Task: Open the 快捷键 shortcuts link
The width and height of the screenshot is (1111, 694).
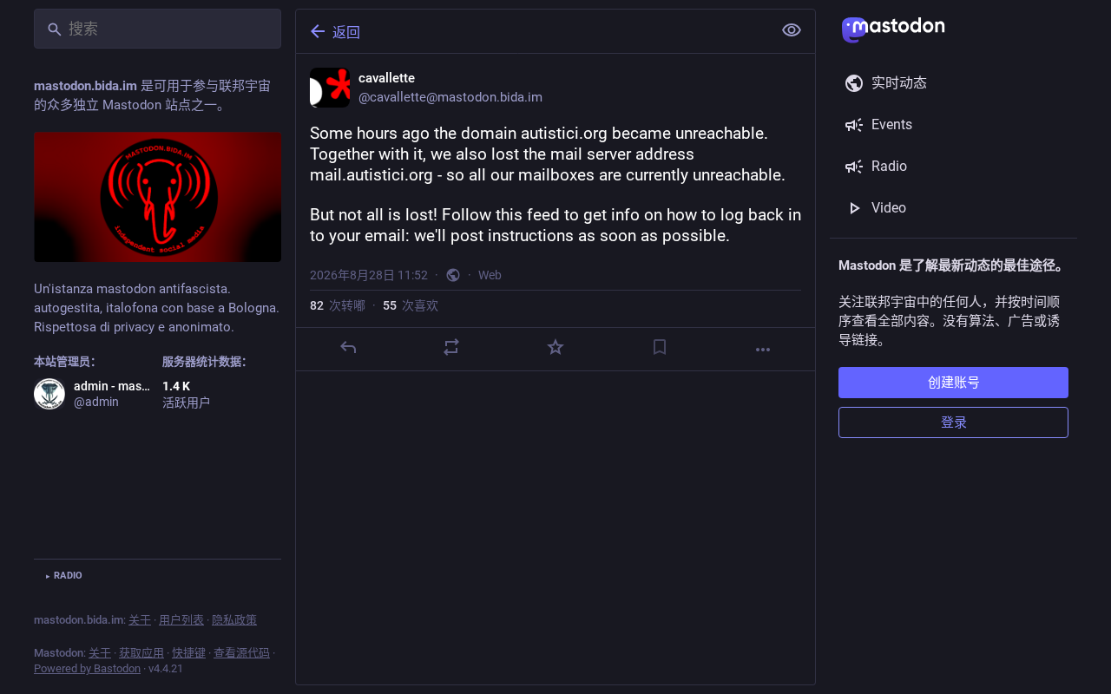Action: tap(188, 652)
